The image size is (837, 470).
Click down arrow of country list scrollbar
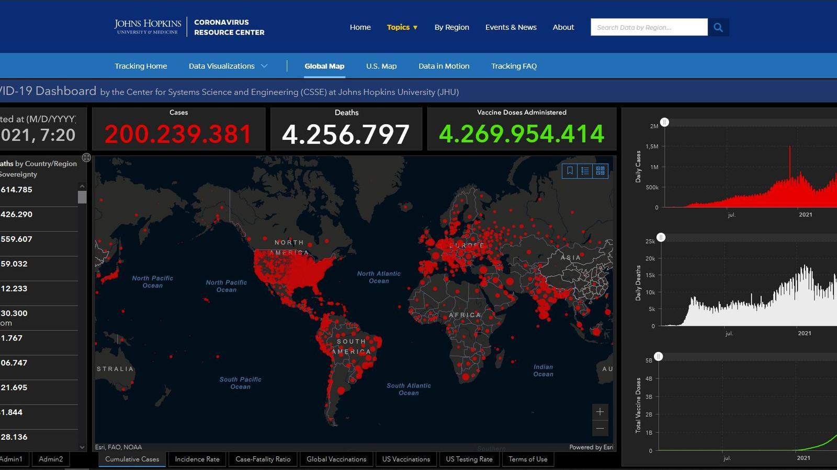point(82,447)
